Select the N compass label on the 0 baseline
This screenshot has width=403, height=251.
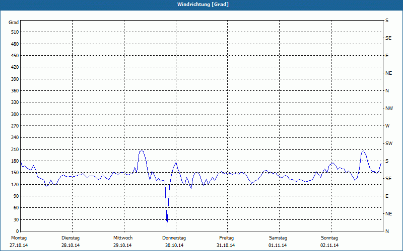coord(387,231)
